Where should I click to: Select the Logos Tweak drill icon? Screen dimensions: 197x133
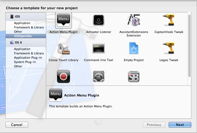169,48
